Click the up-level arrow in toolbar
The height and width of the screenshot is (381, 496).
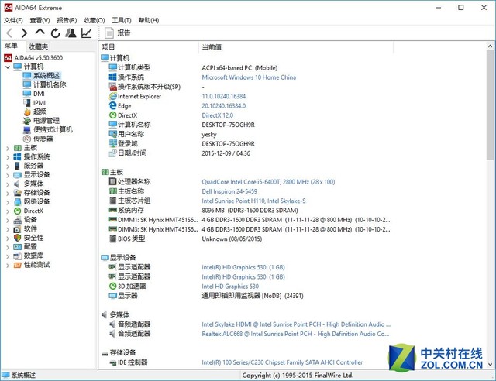[40, 32]
